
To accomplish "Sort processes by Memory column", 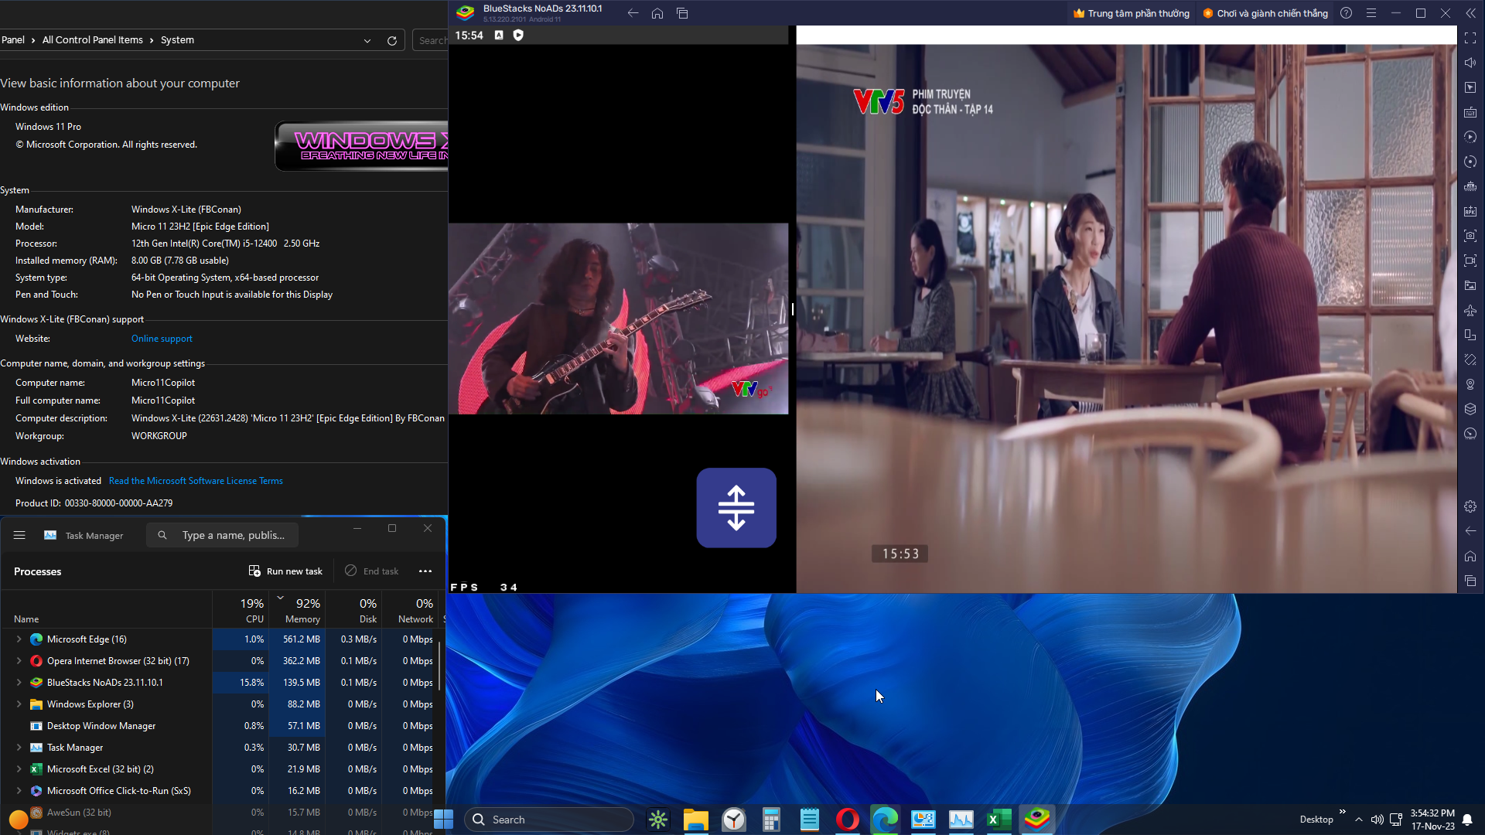I will tap(297, 610).
